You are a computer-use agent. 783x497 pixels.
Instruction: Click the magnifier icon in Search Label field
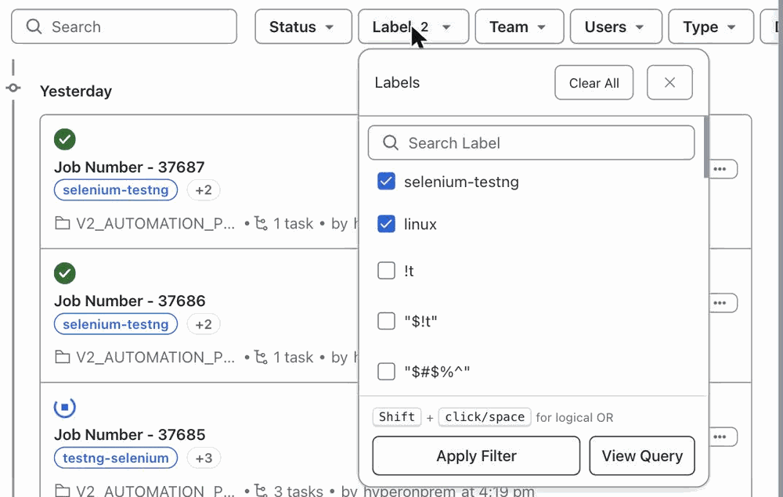click(391, 142)
